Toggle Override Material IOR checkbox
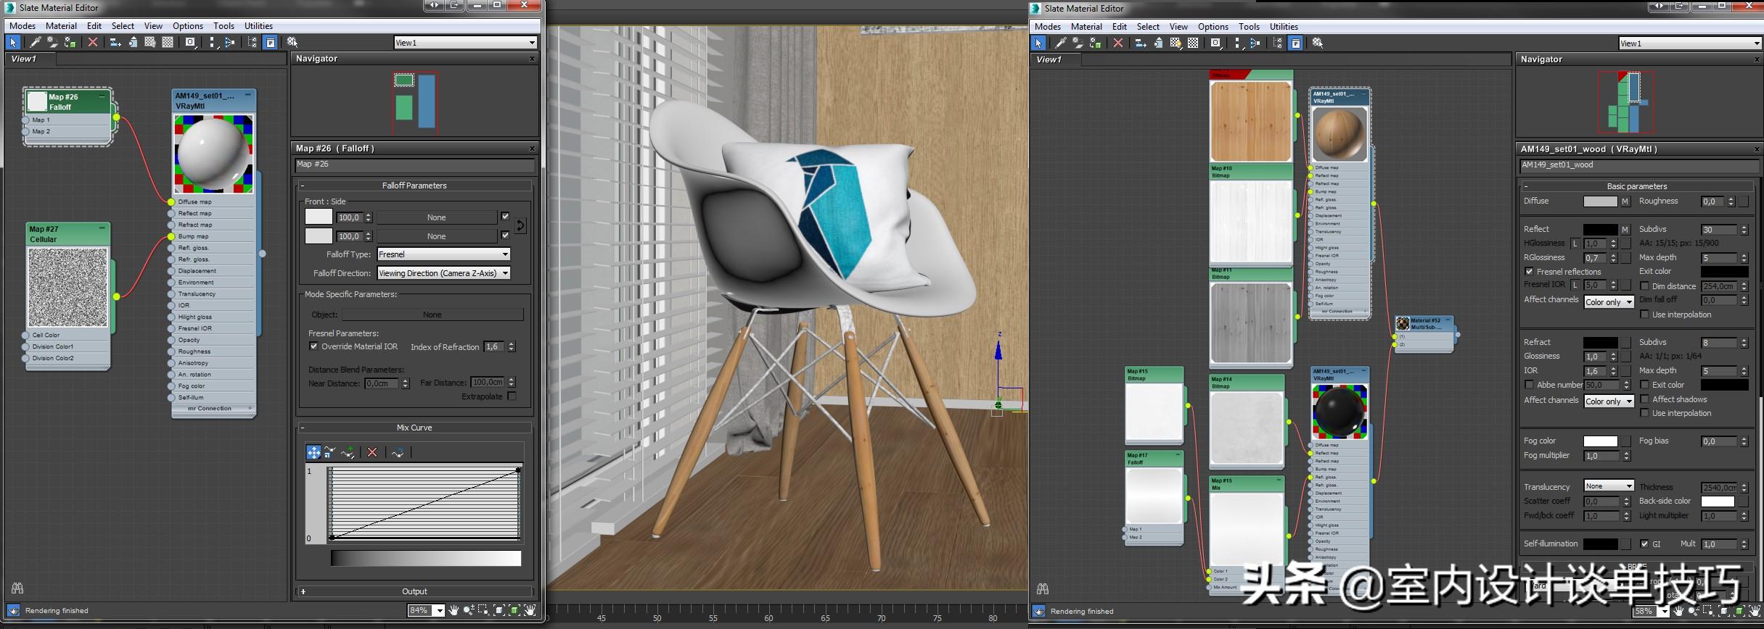 click(314, 346)
